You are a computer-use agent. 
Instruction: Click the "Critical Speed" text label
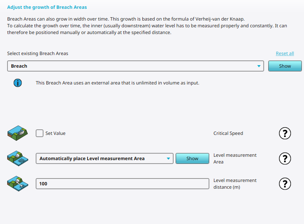click(x=228, y=133)
